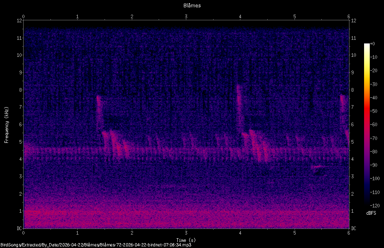Click the 11 kHz label on right axis
Viewport: 384px width, 248px height.
[x=353, y=38]
